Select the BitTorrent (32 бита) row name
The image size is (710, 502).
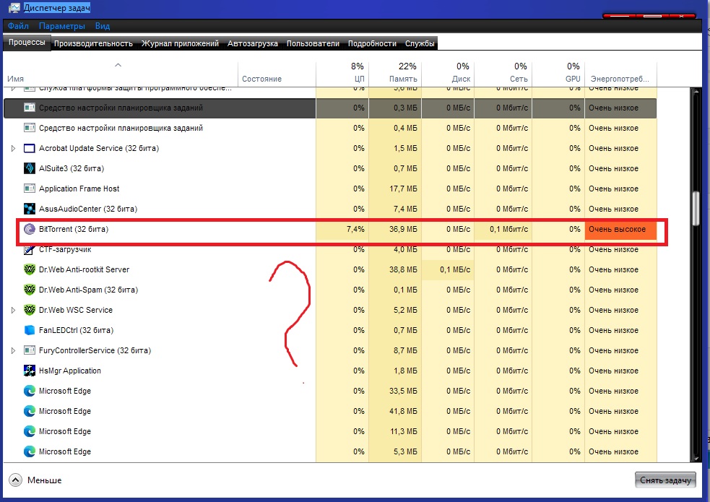74,229
